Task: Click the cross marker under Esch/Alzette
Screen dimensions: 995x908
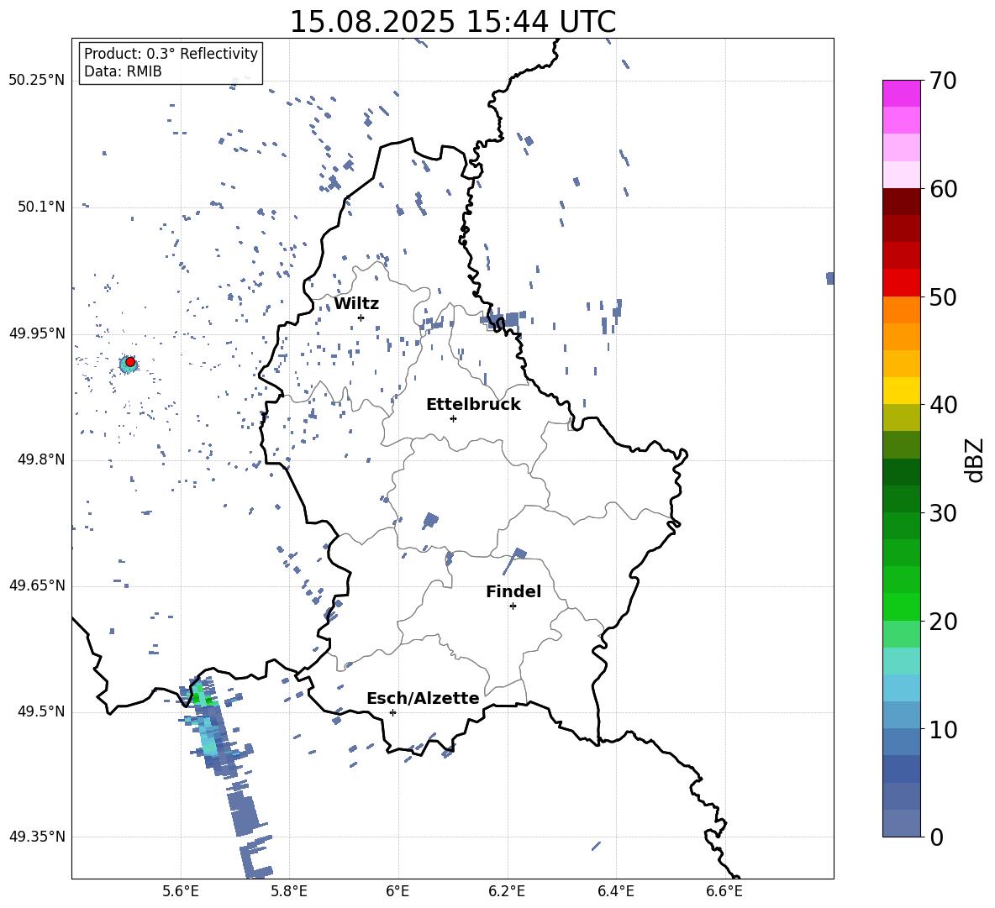Action: pos(392,712)
